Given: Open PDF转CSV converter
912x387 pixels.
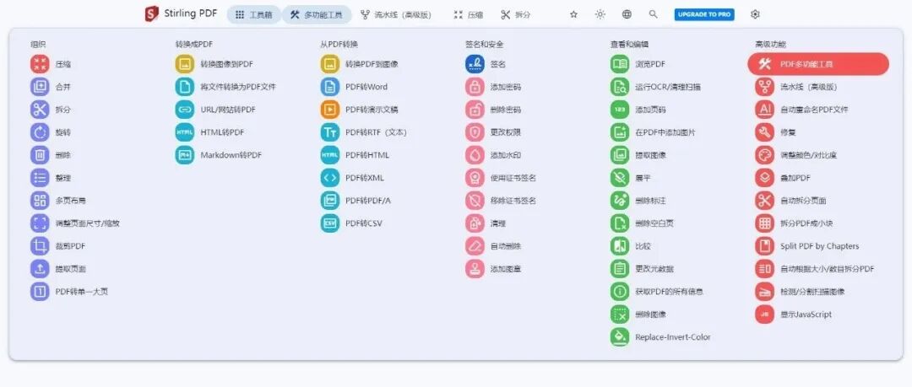Looking at the screenshot, I should coord(351,223).
